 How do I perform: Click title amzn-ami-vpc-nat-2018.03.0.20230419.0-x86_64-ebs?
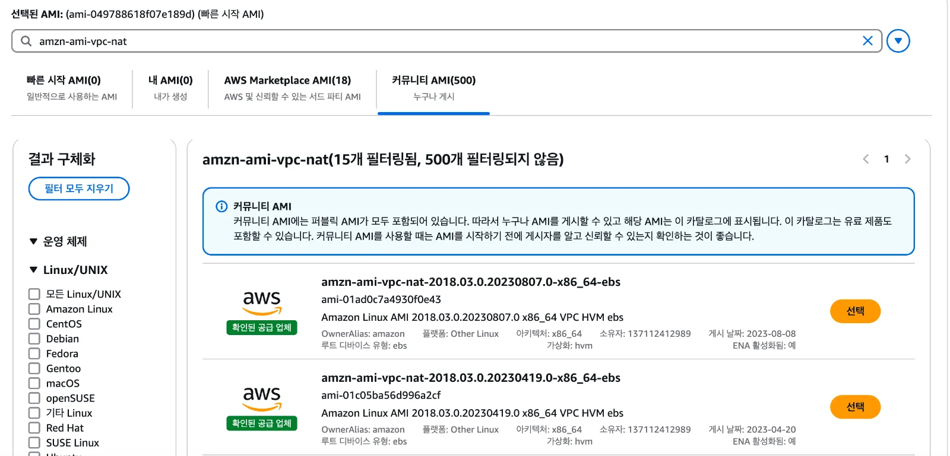coord(471,378)
